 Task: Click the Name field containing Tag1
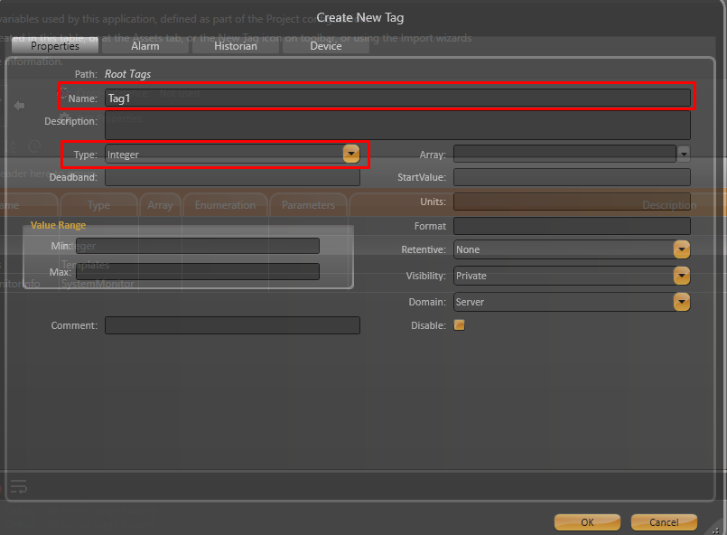point(397,99)
